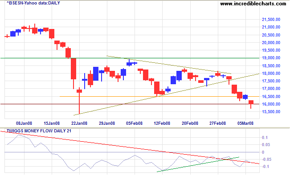Click the 19,500.00 price axis label
This screenshot has width=290, height=176.
[x=271, y=50]
